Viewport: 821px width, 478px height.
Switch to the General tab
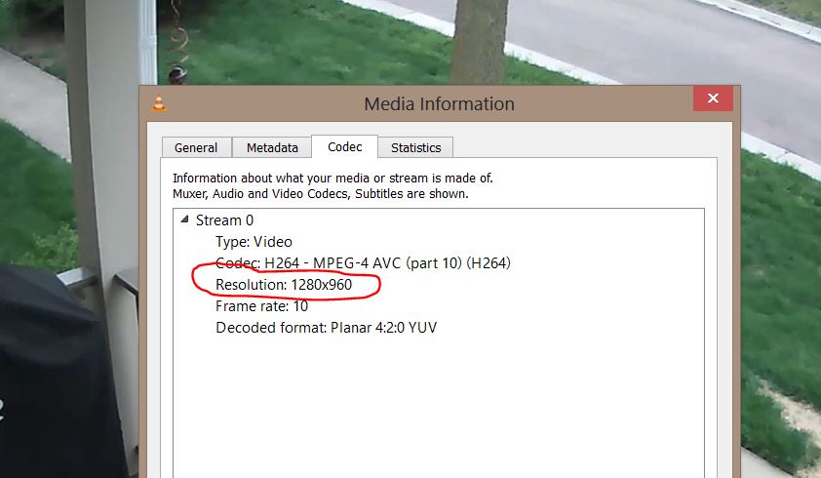tap(196, 148)
